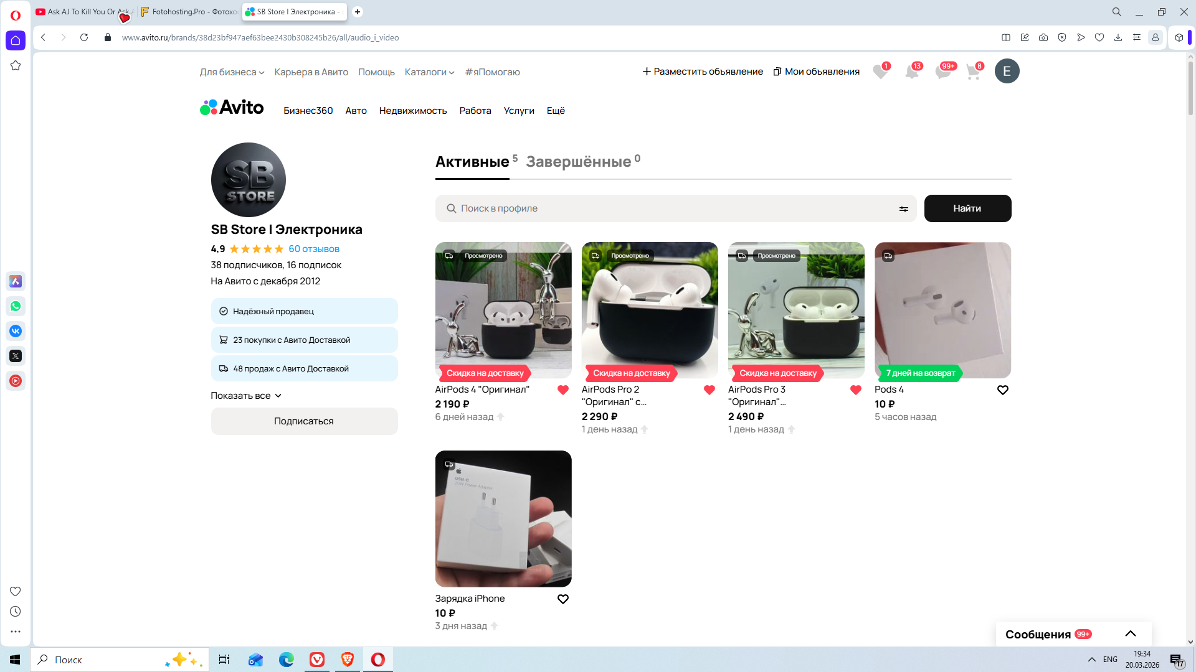Open the 60 отзывов reviews link
Image resolution: width=1196 pixels, height=672 pixels.
click(x=314, y=249)
